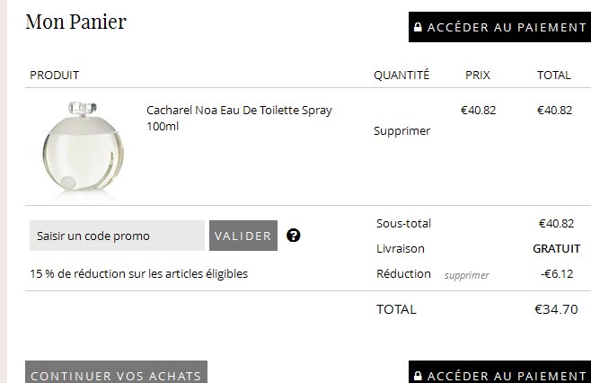Click the 15 % de réduction promo text
The height and width of the screenshot is (383, 591).
[138, 273]
